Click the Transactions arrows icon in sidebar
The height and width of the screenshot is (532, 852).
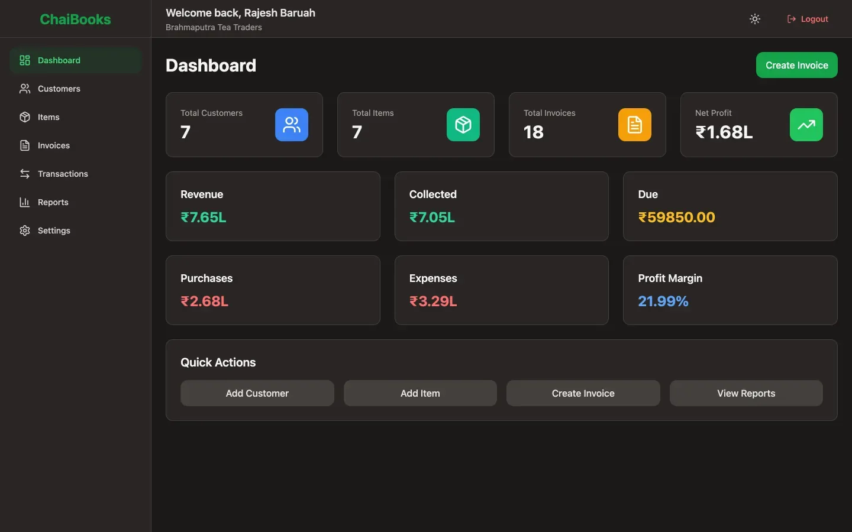tap(25, 174)
